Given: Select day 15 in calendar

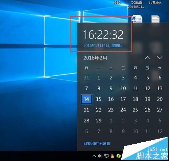Looking at the screenshot, I should coord(99,99).
